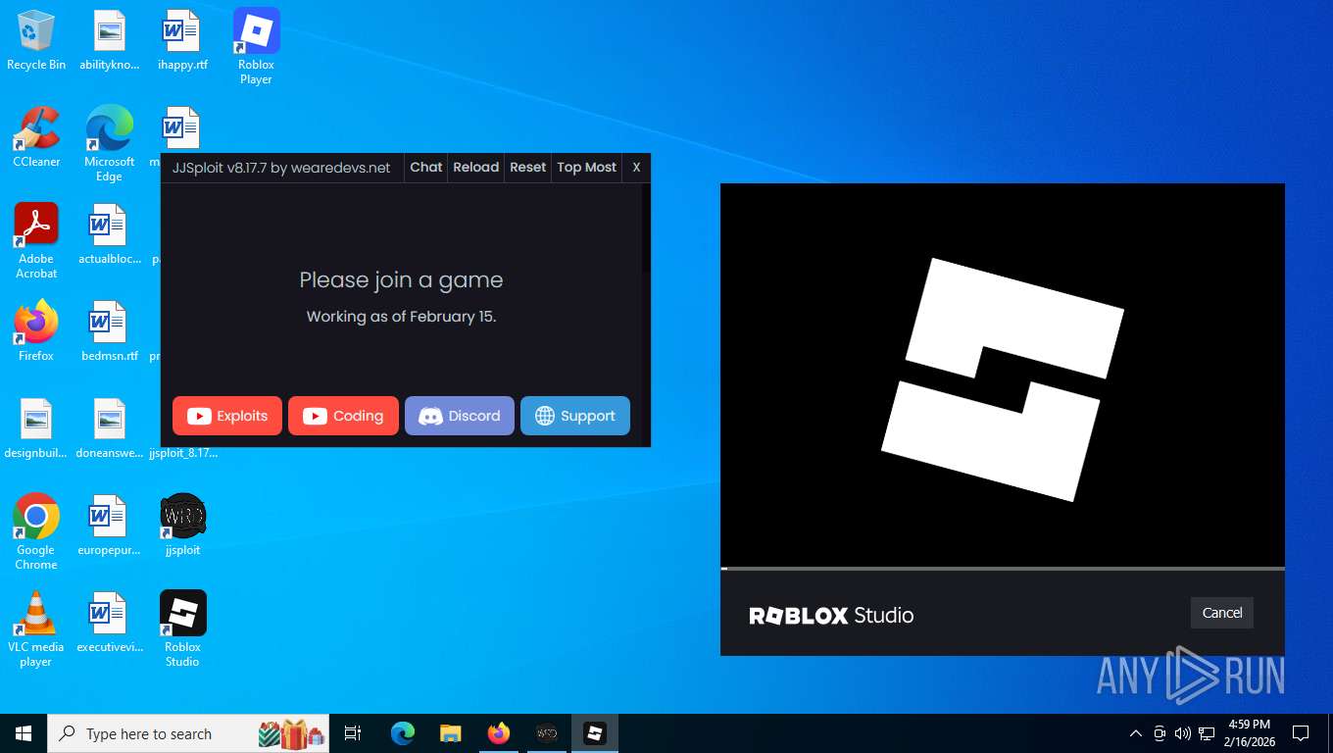Open actualbloc... Word document icon
The width and height of the screenshot is (1333, 753).
click(x=109, y=234)
